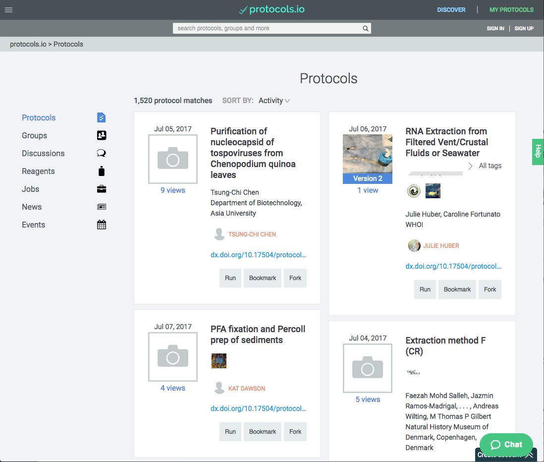Click placeholder image on Purification card

click(x=173, y=159)
